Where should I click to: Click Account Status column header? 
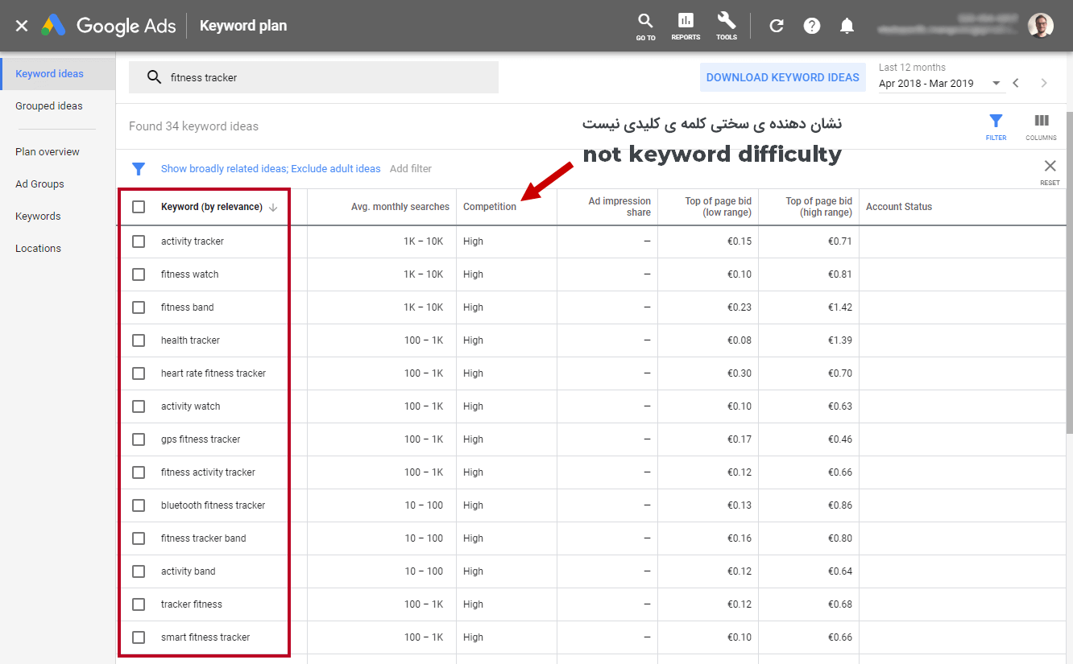coord(899,207)
